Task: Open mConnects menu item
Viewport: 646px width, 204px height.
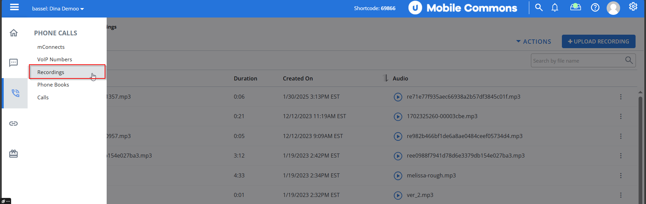Action: pos(51,47)
